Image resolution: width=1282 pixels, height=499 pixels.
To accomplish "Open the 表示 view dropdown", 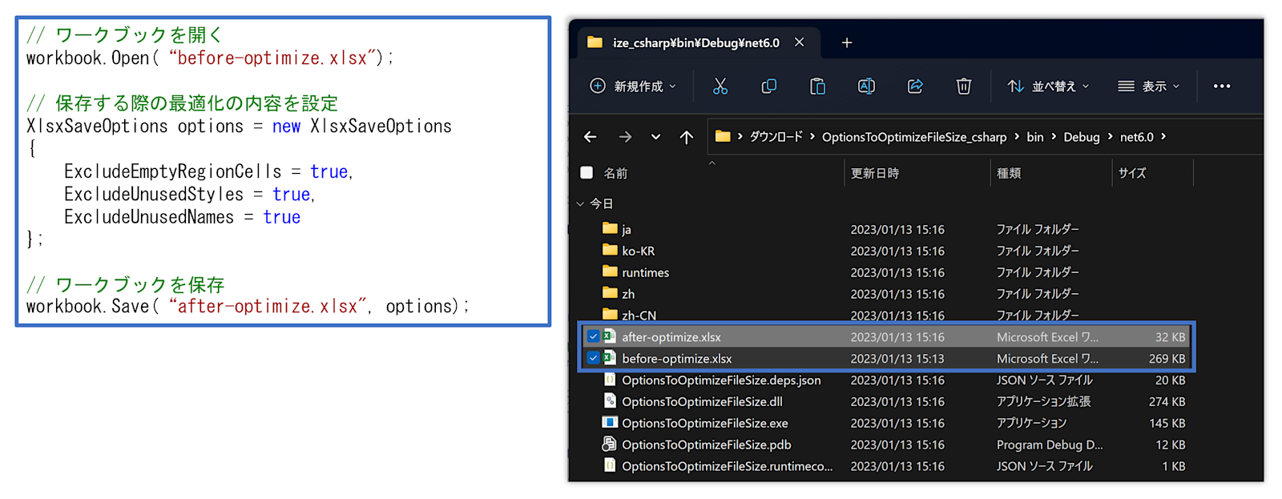I will coord(1149,87).
